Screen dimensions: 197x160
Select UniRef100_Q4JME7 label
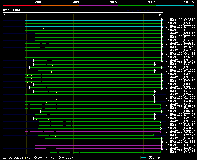pyautogui.click(x=180, y=50)
